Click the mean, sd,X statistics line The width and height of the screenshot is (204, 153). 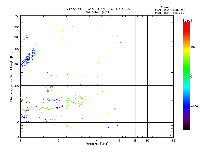click(170, 13)
